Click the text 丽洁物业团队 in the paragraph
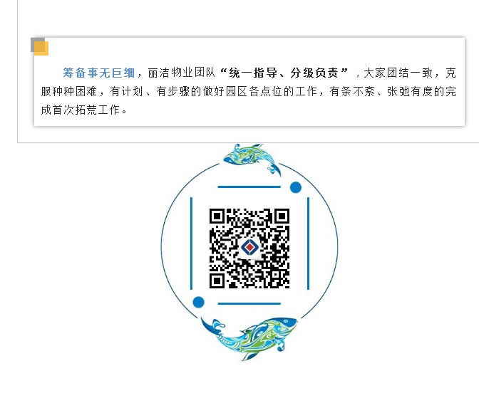 pyautogui.click(x=182, y=73)
